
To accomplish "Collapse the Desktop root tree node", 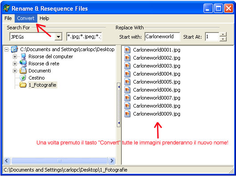I will [7, 49].
